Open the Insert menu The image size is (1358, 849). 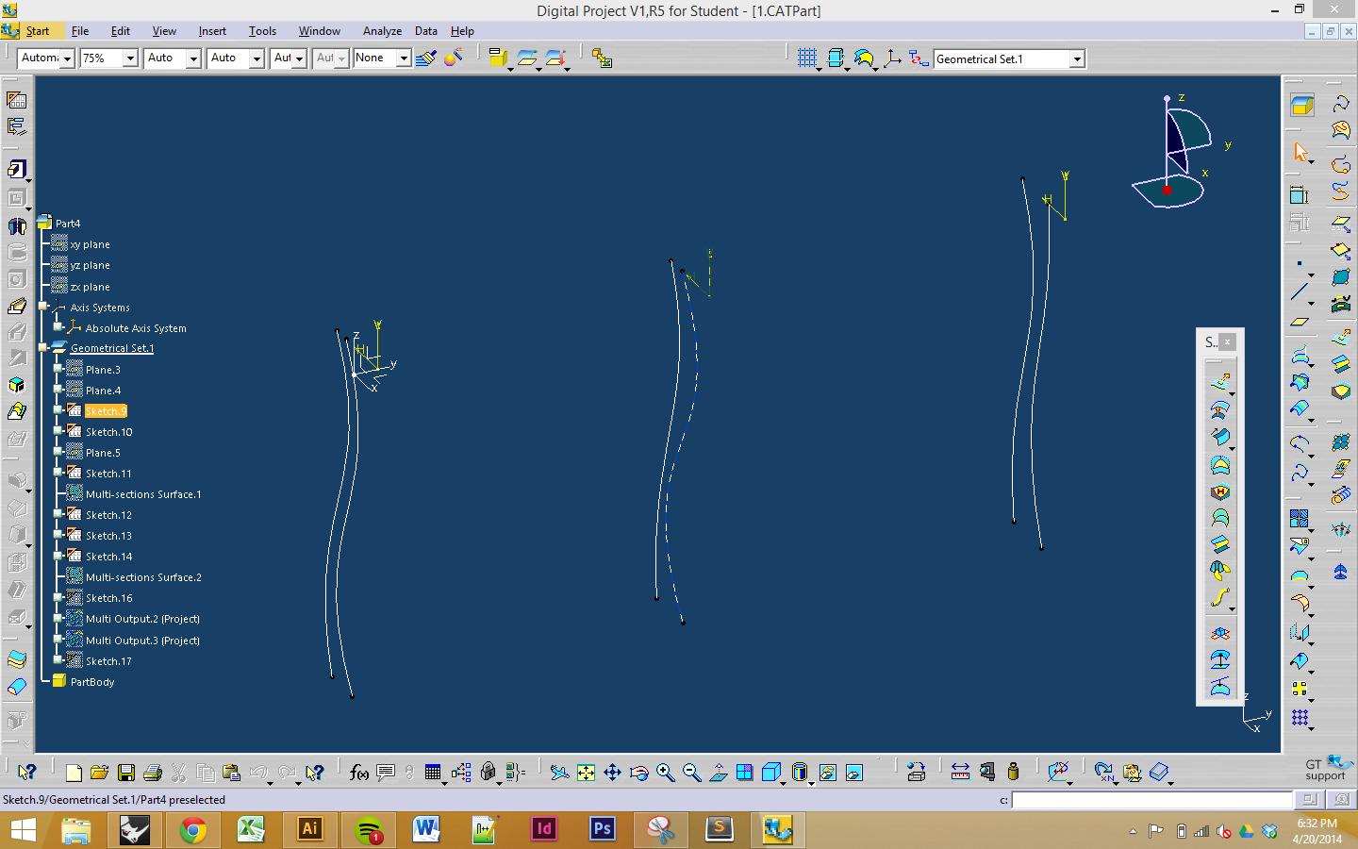[x=212, y=31]
